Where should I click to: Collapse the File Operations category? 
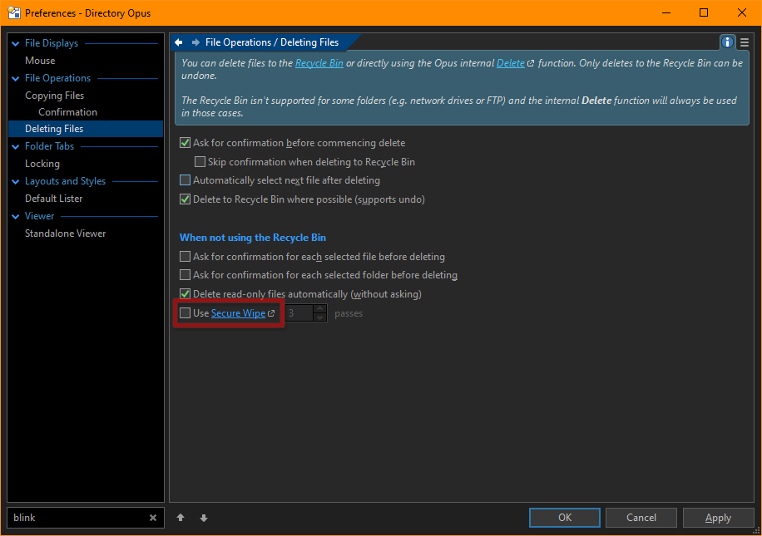tap(16, 79)
